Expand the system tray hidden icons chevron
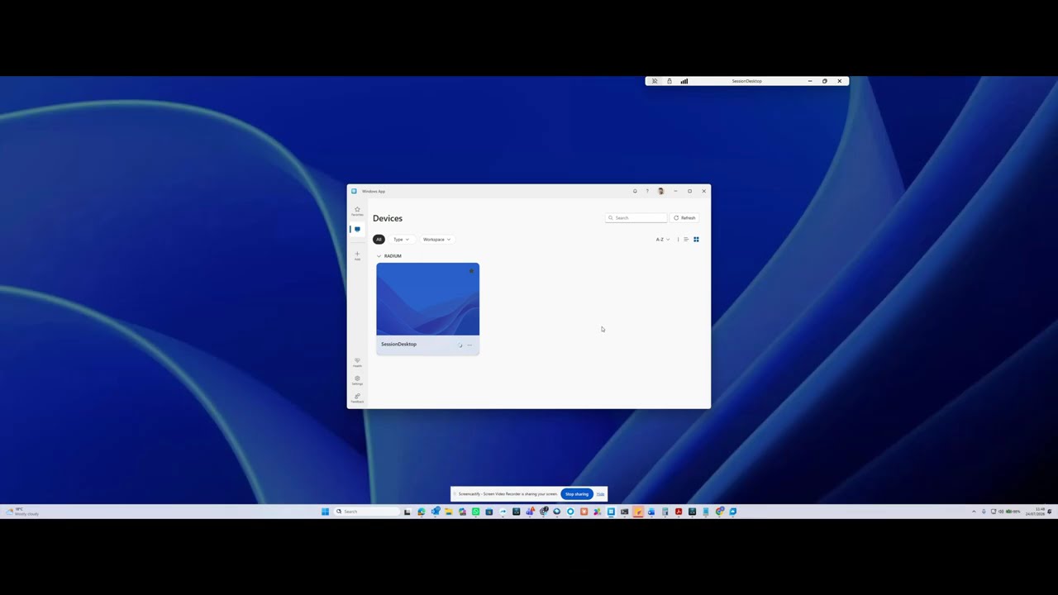Screen dimensions: 1058x595 pyautogui.click(x=974, y=512)
